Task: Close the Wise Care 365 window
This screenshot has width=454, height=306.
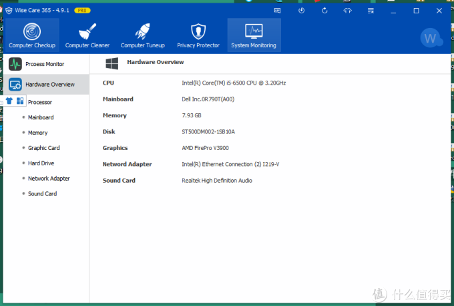Action: click(439, 11)
